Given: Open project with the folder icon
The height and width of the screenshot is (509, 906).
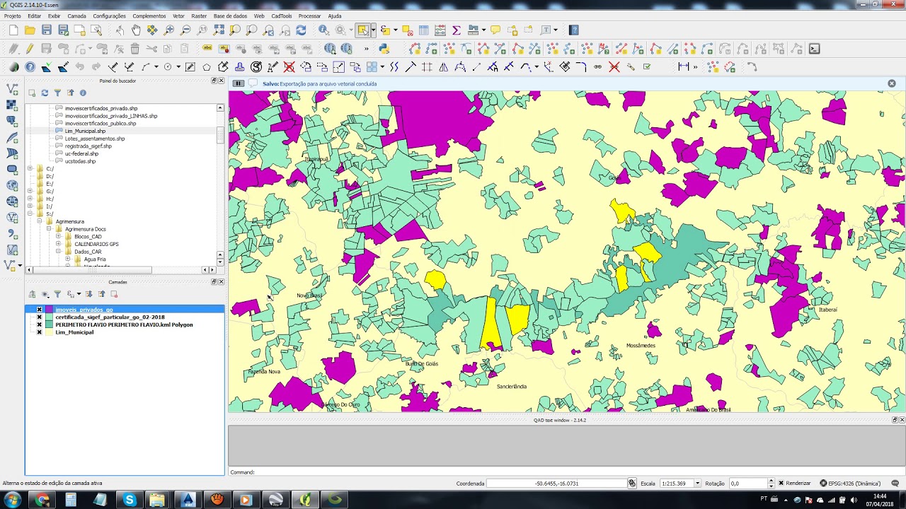Looking at the screenshot, I should [x=29, y=30].
